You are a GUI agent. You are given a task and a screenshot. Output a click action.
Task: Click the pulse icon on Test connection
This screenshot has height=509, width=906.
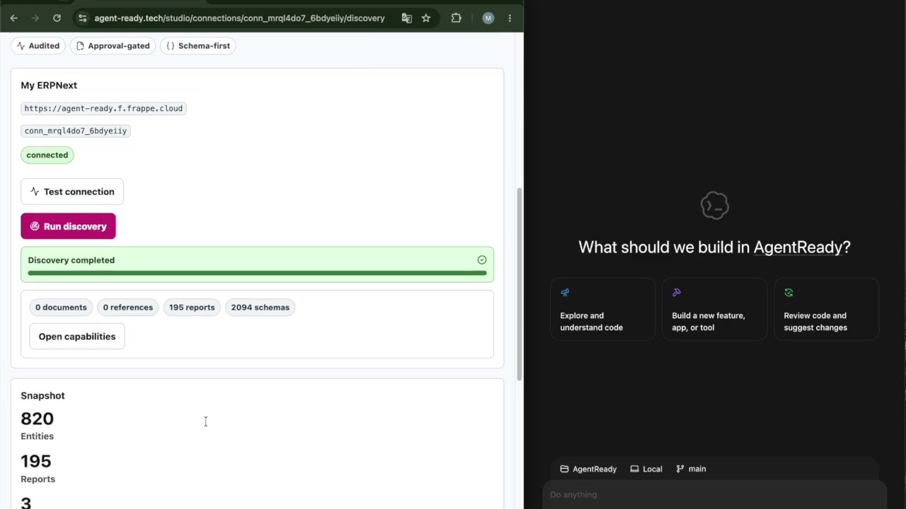coord(35,192)
